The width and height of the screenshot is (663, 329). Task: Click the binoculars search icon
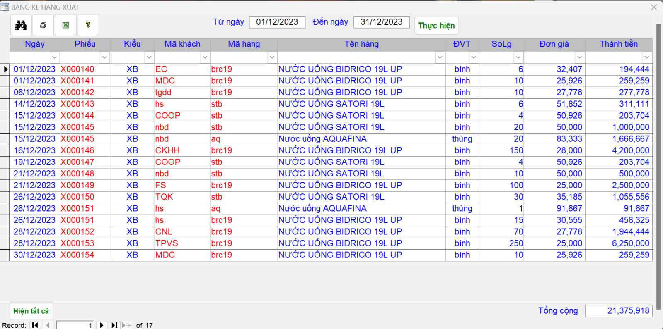21,25
